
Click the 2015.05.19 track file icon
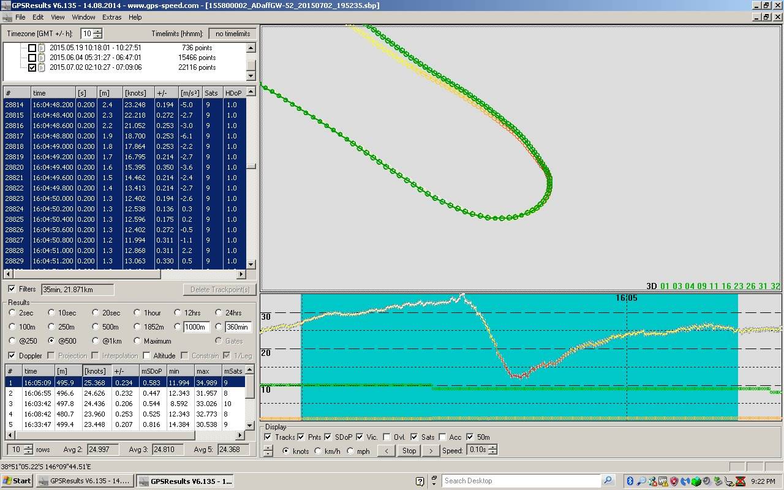[x=42, y=48]
